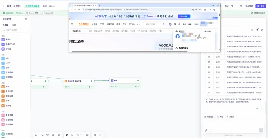Expand the chat input box
This screenshot has height=138, width=268.
pos(211,130)
